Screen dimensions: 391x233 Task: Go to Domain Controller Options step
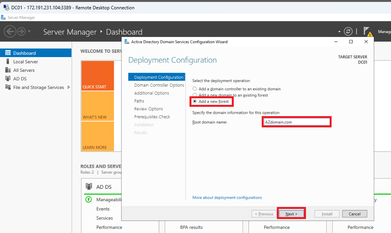[x=159, y=85]
